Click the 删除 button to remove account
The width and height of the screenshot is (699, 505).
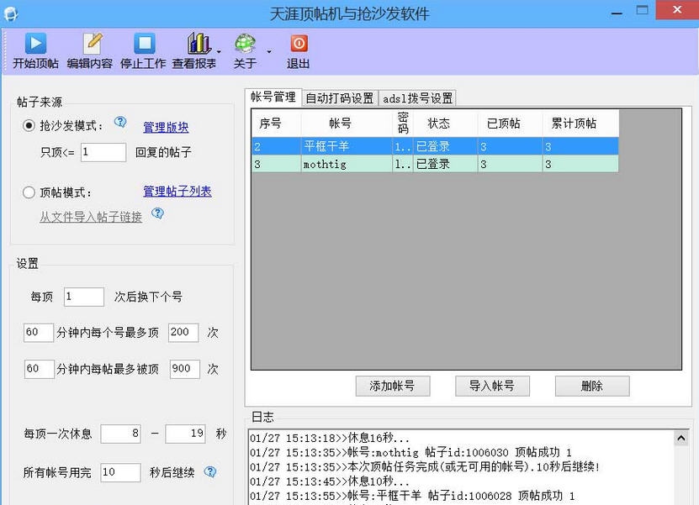591,386
